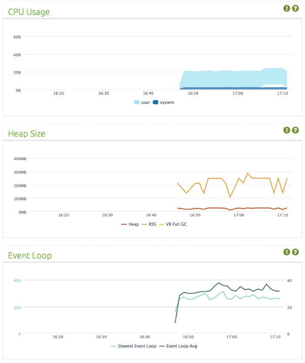Click the system dark-blue color swatch
The width and height of the screenshot is (305, 363).
pos(156,103)
